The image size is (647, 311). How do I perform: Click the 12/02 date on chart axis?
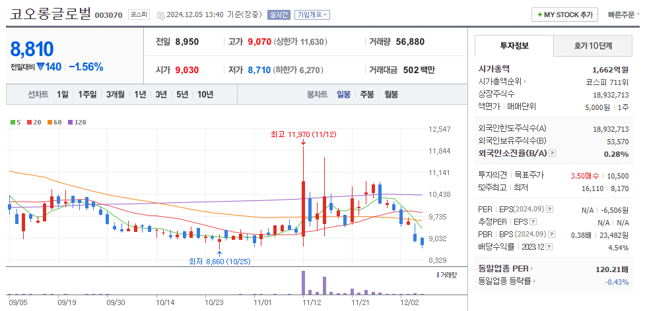410,302
